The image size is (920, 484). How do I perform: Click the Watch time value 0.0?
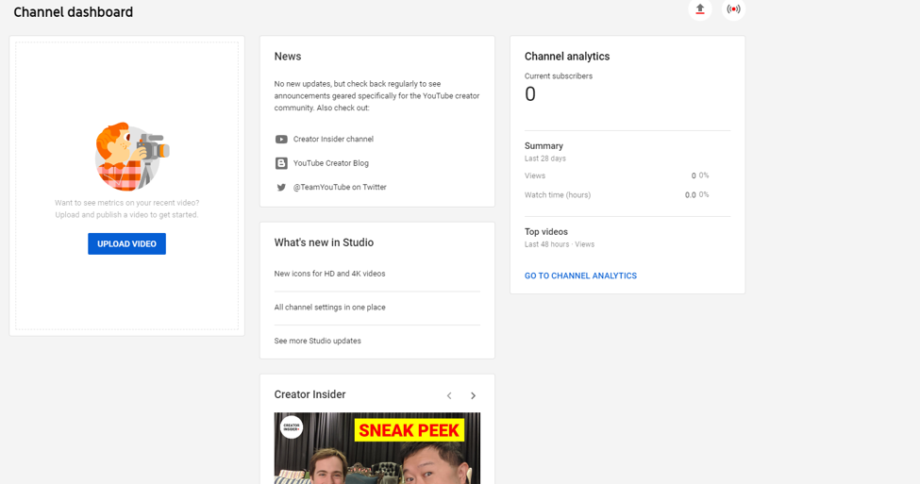(x=690, y=195)
